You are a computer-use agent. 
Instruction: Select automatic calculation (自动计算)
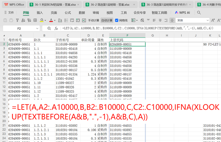(x=107, y=20)
